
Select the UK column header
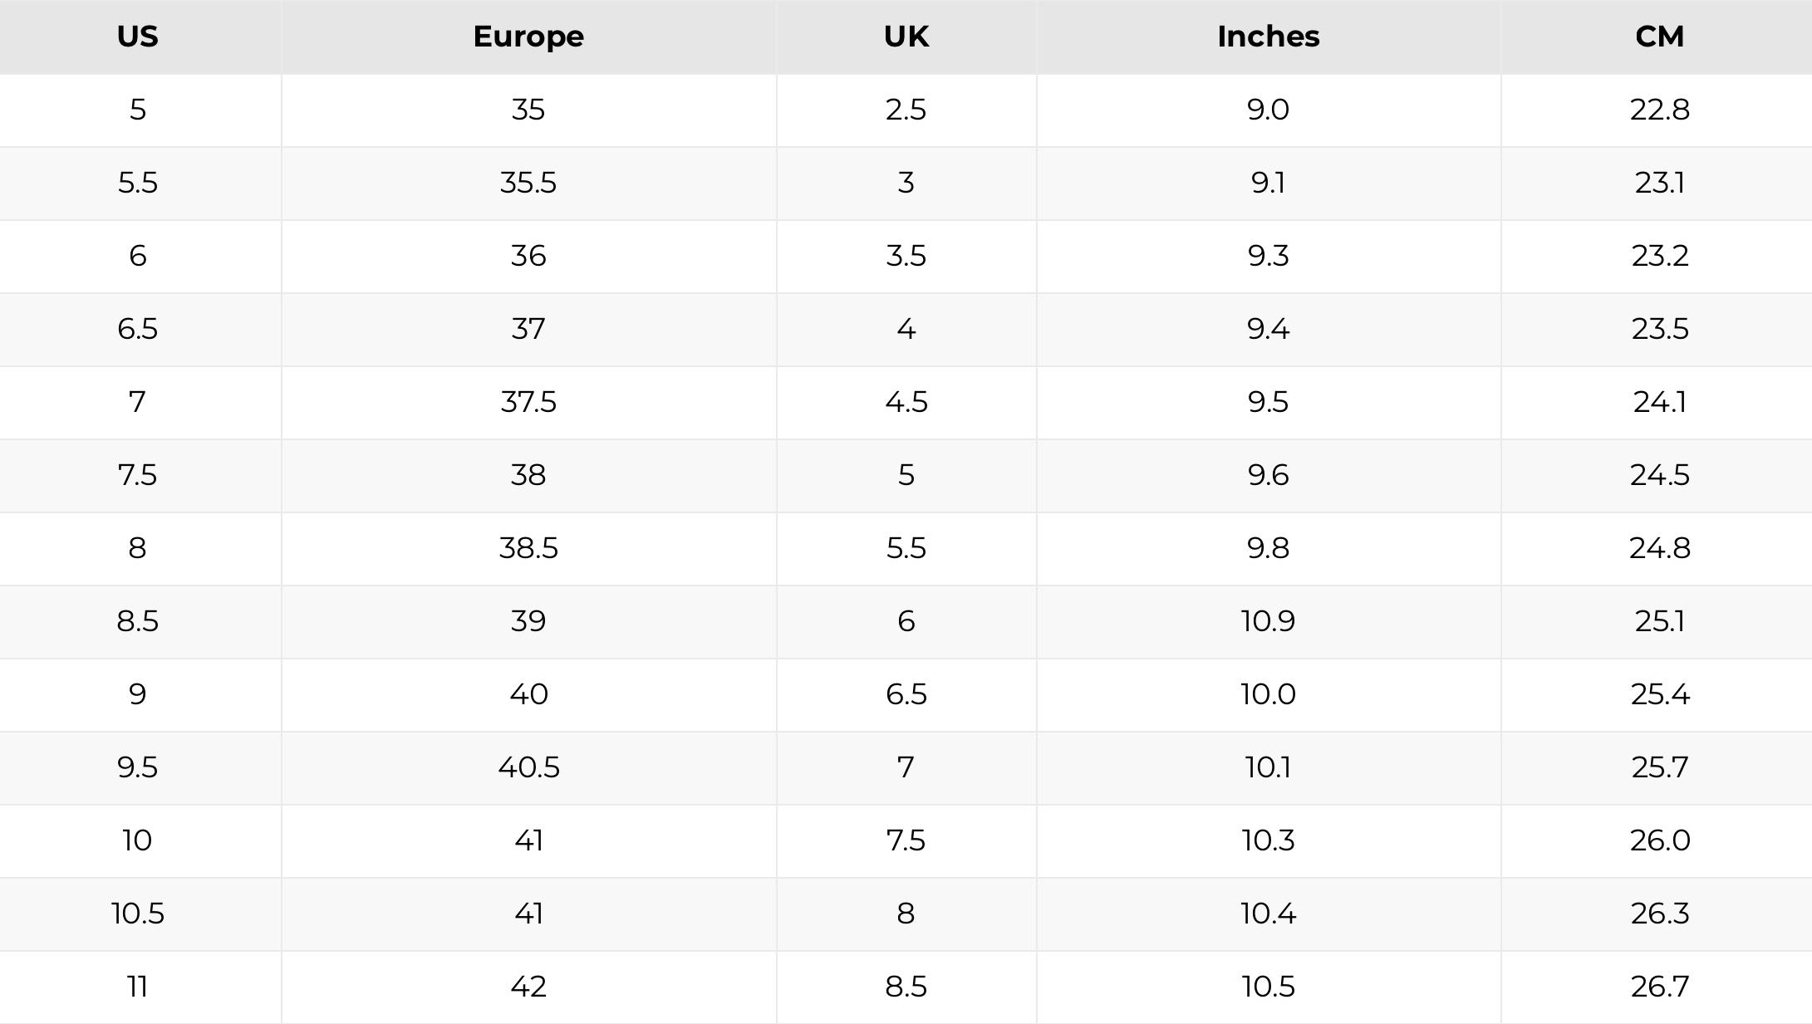pos(906,37)
